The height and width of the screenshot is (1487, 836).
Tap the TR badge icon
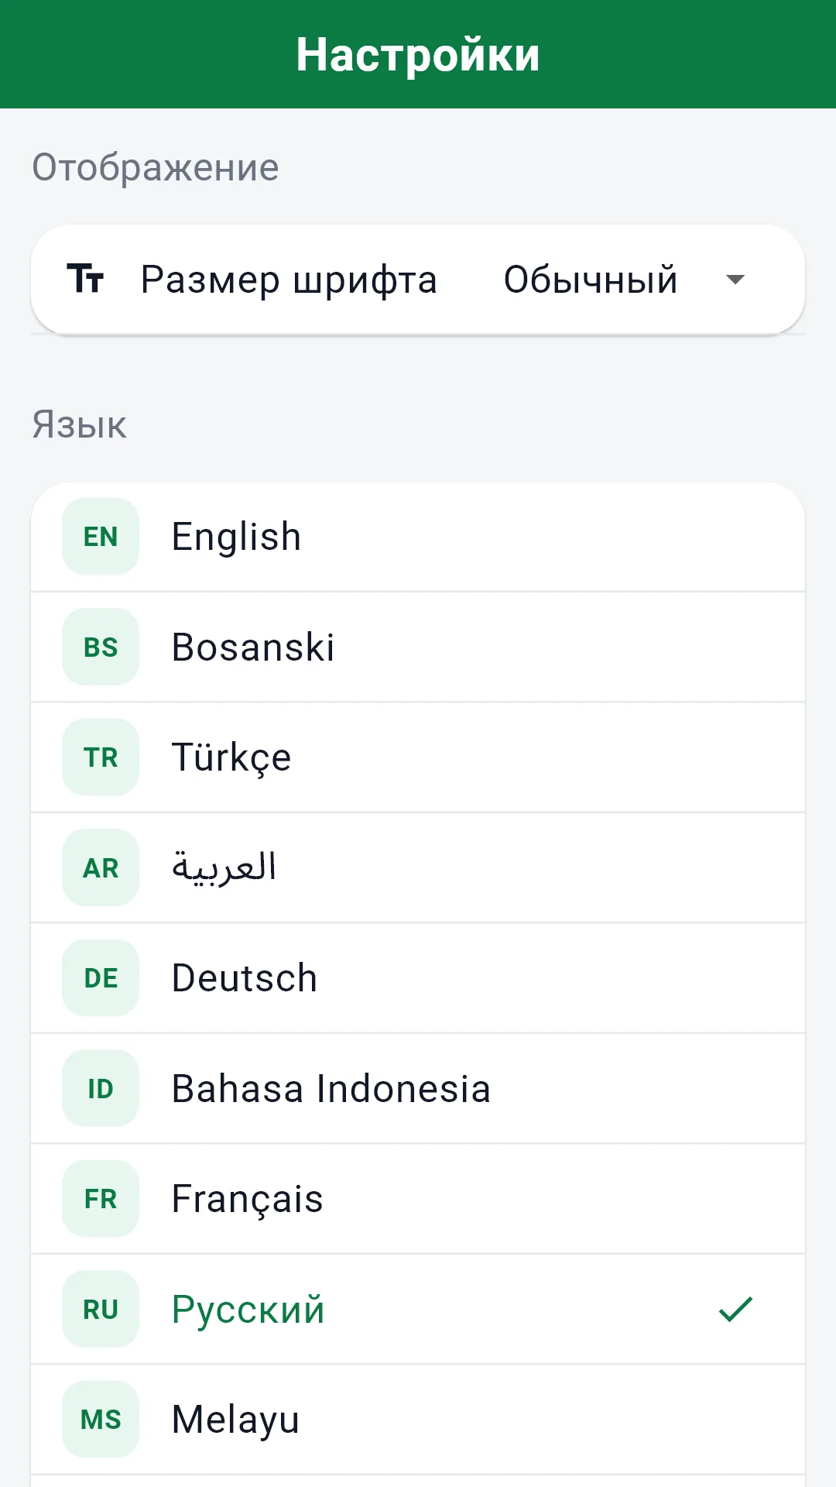point(101,757)
